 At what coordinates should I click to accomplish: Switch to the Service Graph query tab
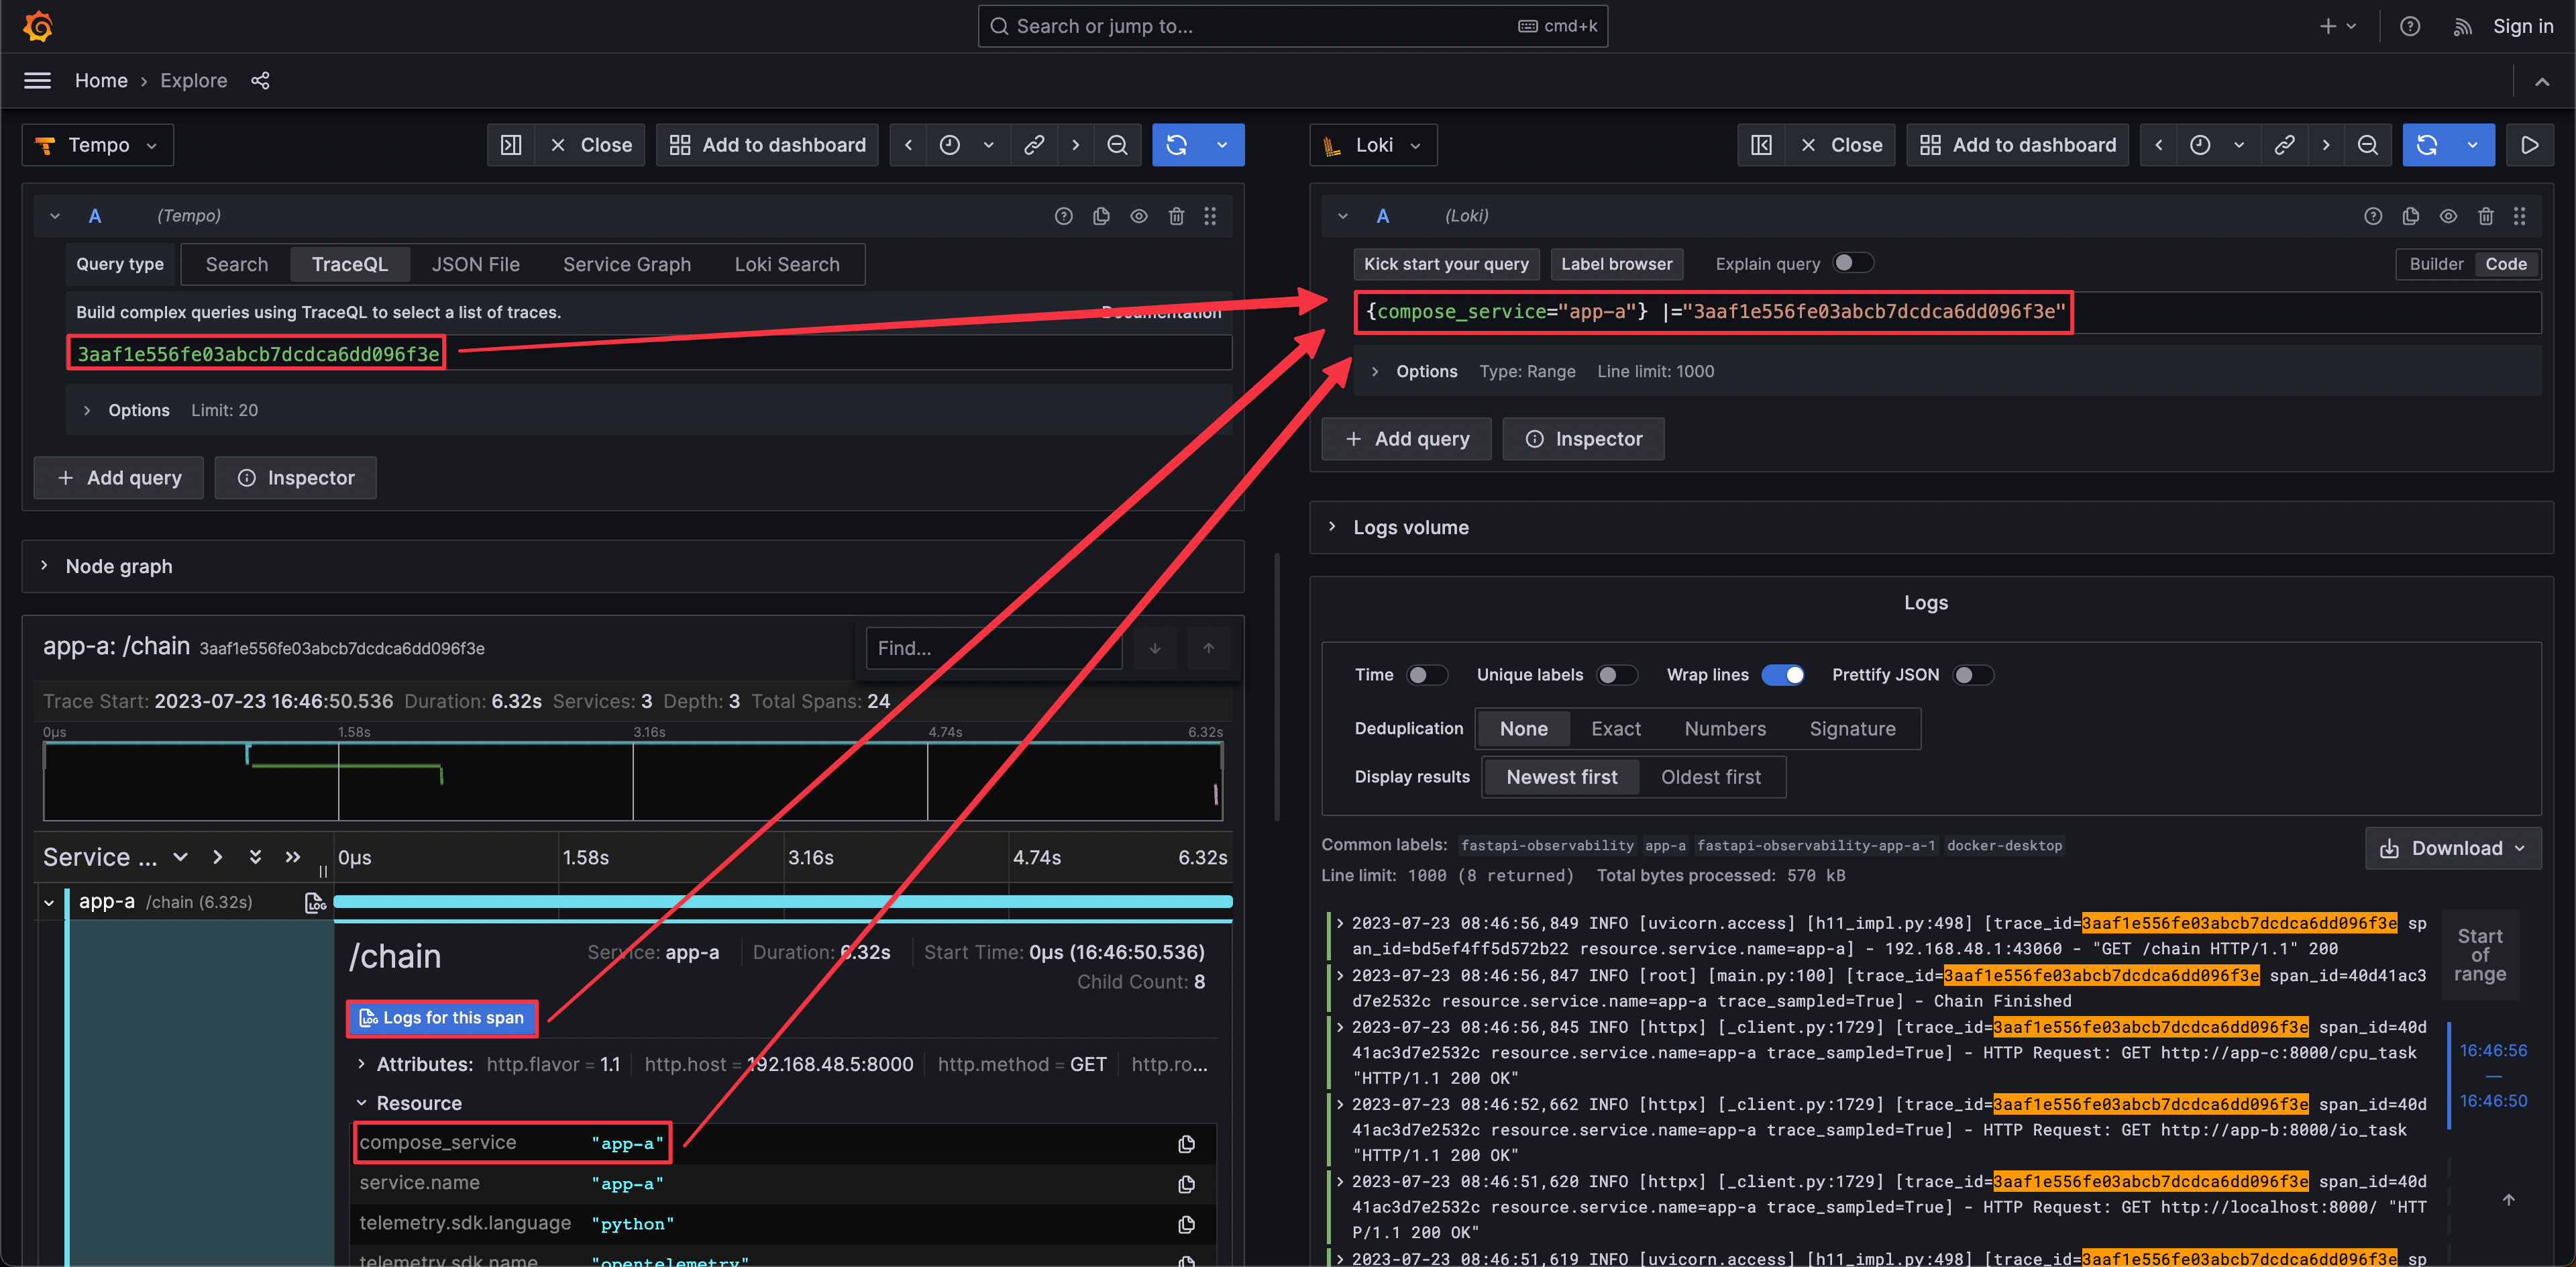pyautogui.click(x=626, y=264)
